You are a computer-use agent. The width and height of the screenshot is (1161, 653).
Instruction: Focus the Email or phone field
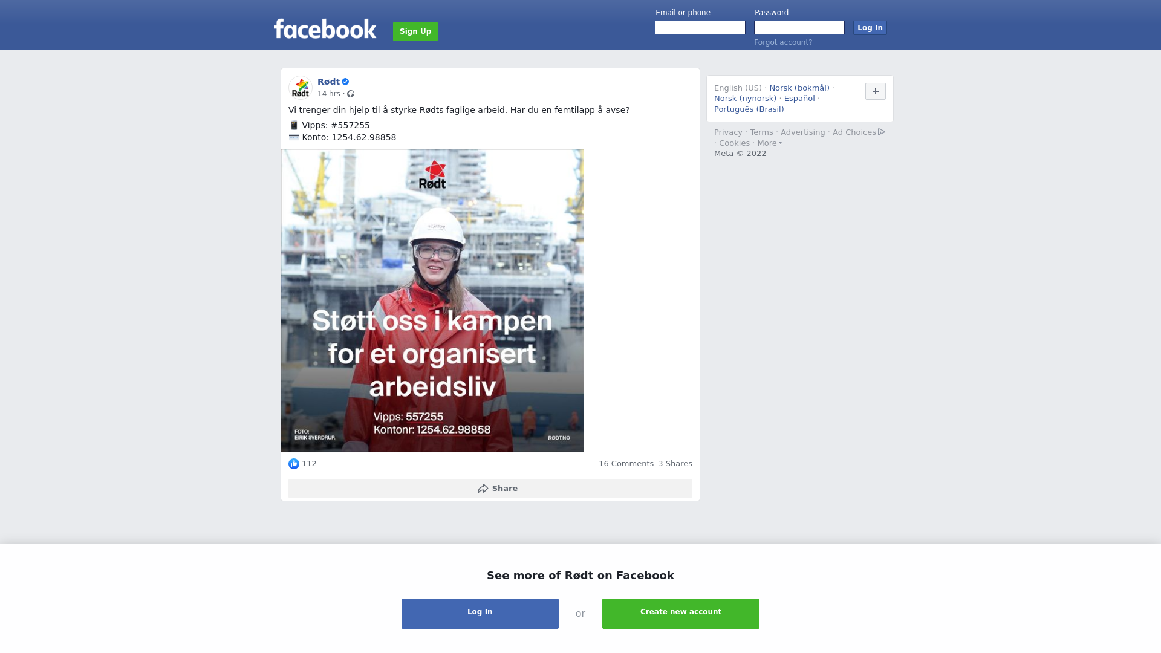point(700,28)
